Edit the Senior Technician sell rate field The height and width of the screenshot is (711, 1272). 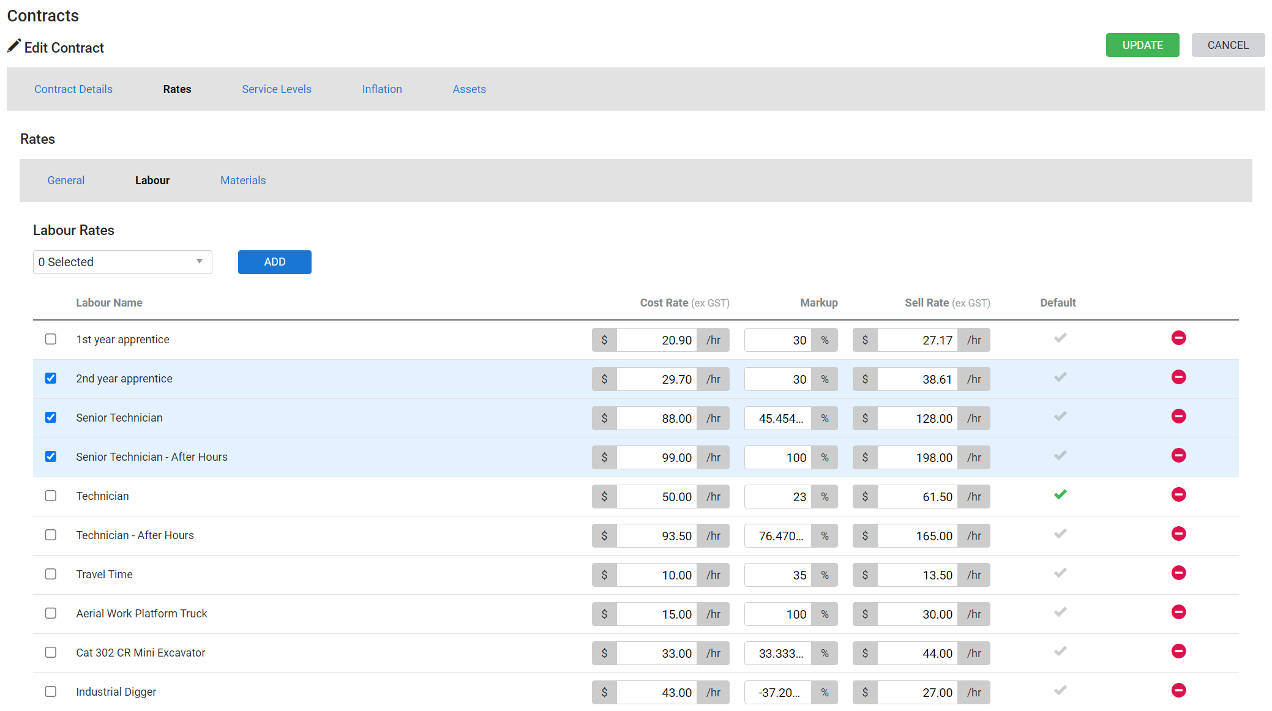click(x=917, y=419)
